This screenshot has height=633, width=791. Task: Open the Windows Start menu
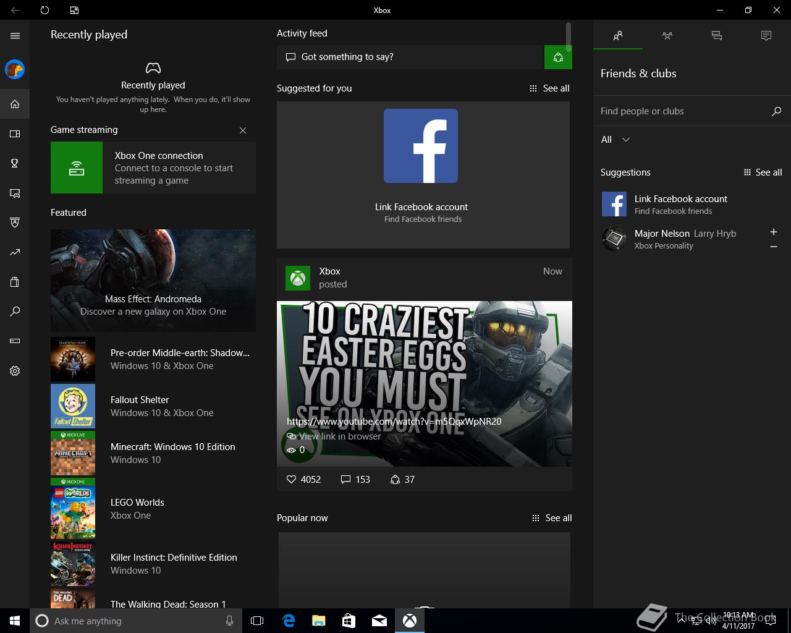15,621
